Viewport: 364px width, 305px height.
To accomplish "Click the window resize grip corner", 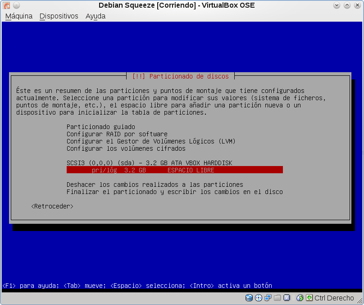I will (359, 300).
